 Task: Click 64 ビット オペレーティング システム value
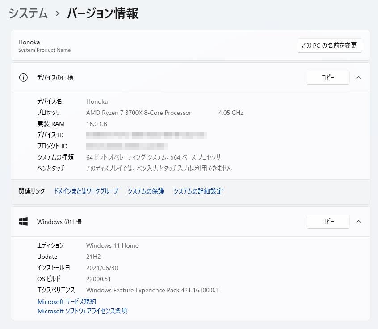[154, 157]
